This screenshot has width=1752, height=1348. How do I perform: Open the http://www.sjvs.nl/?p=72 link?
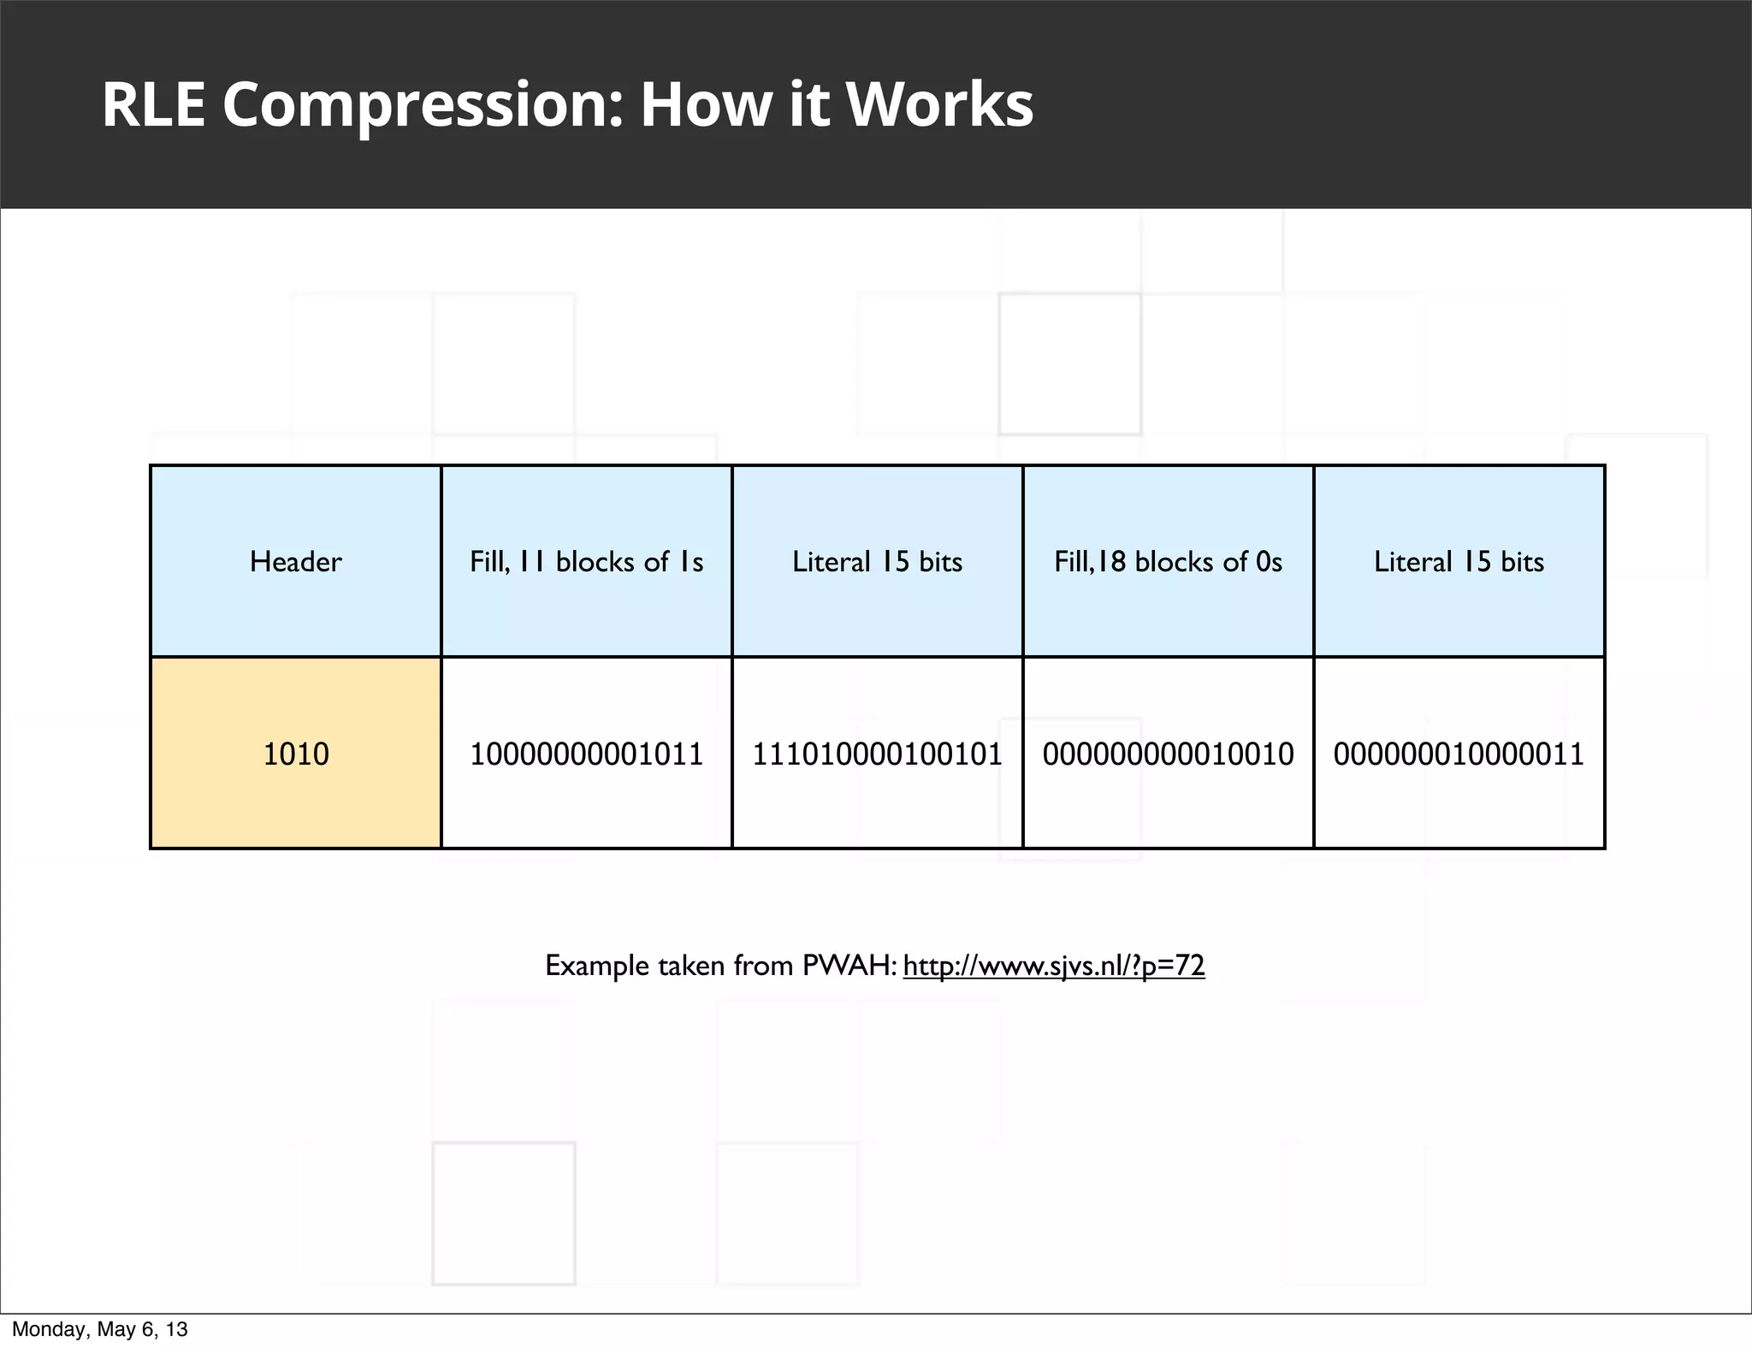point(1054,966)
